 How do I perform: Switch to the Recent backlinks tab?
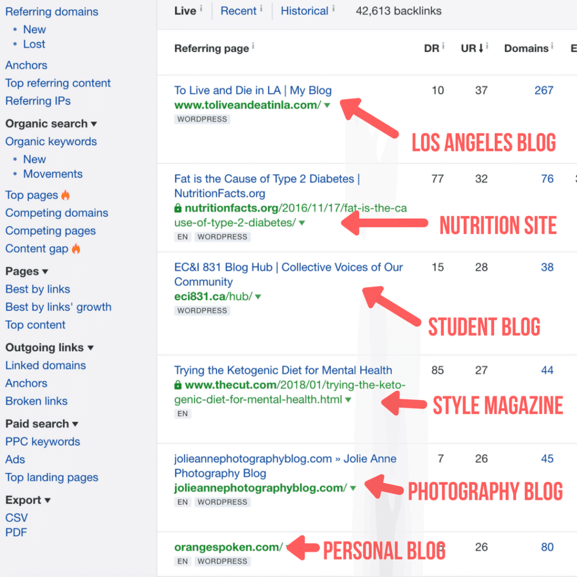click(x=237, y=11)
